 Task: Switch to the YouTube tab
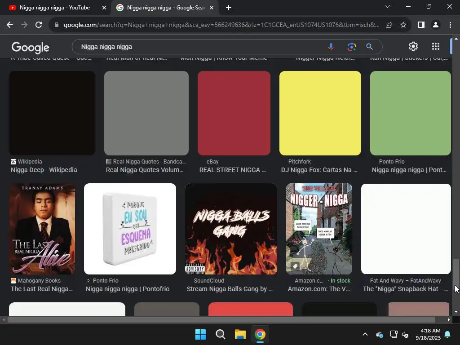(x=56, y=8)
